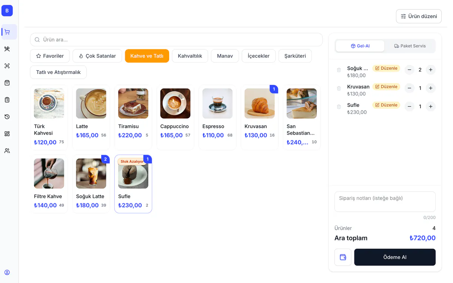Select the Gel-Al order type
The width and height of the screenshot is (453, 283).
[360, 46]
